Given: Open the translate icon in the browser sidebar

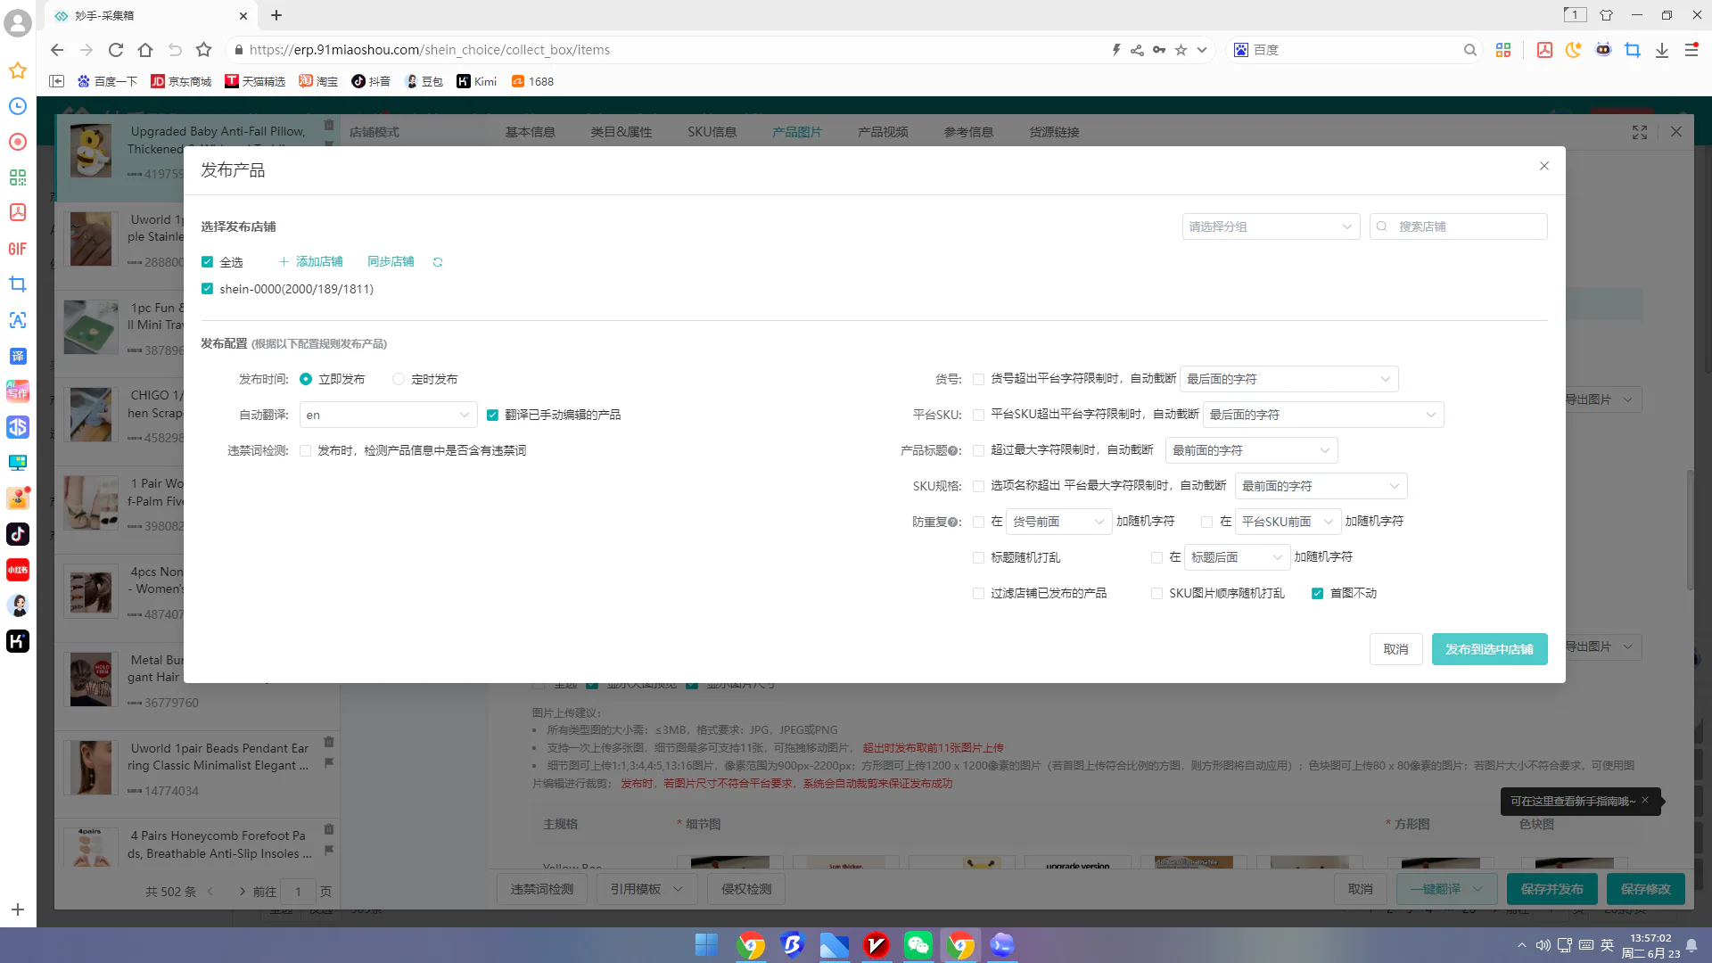Looking at the screenshot, I should (18, 356).
